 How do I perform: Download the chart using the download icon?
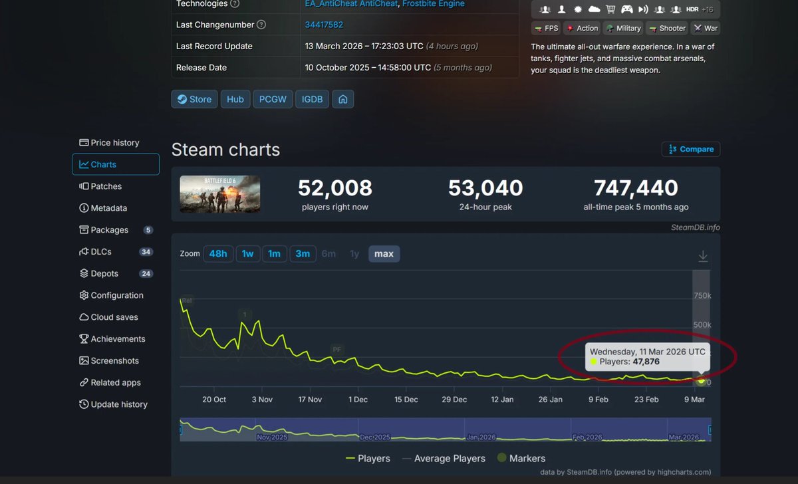[x=702, y=255]
